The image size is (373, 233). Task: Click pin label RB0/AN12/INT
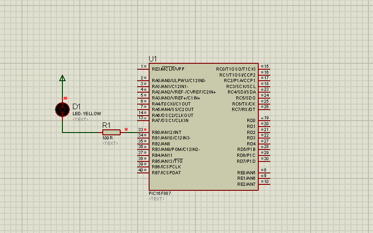[167, 132]
